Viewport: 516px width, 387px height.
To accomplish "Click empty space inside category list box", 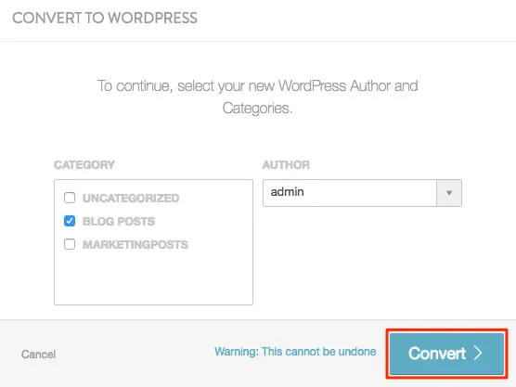I will 153,278.
